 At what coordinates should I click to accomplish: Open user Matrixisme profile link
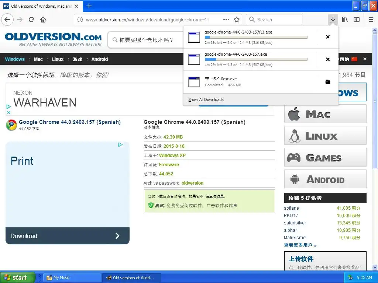295,238
